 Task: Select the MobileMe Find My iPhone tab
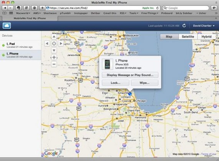coord(30,18)
